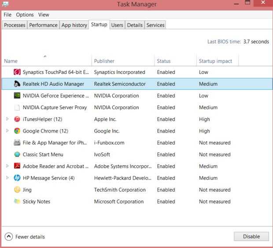Click the HP Message Service icon
This screenshot has height=248, width=273.
coord(17,178)
